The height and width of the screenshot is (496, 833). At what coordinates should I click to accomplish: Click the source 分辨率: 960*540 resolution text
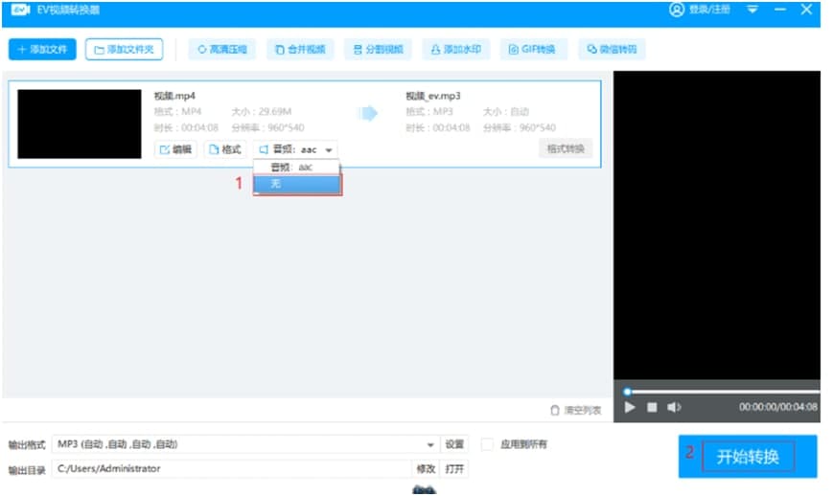coord(267,127)
